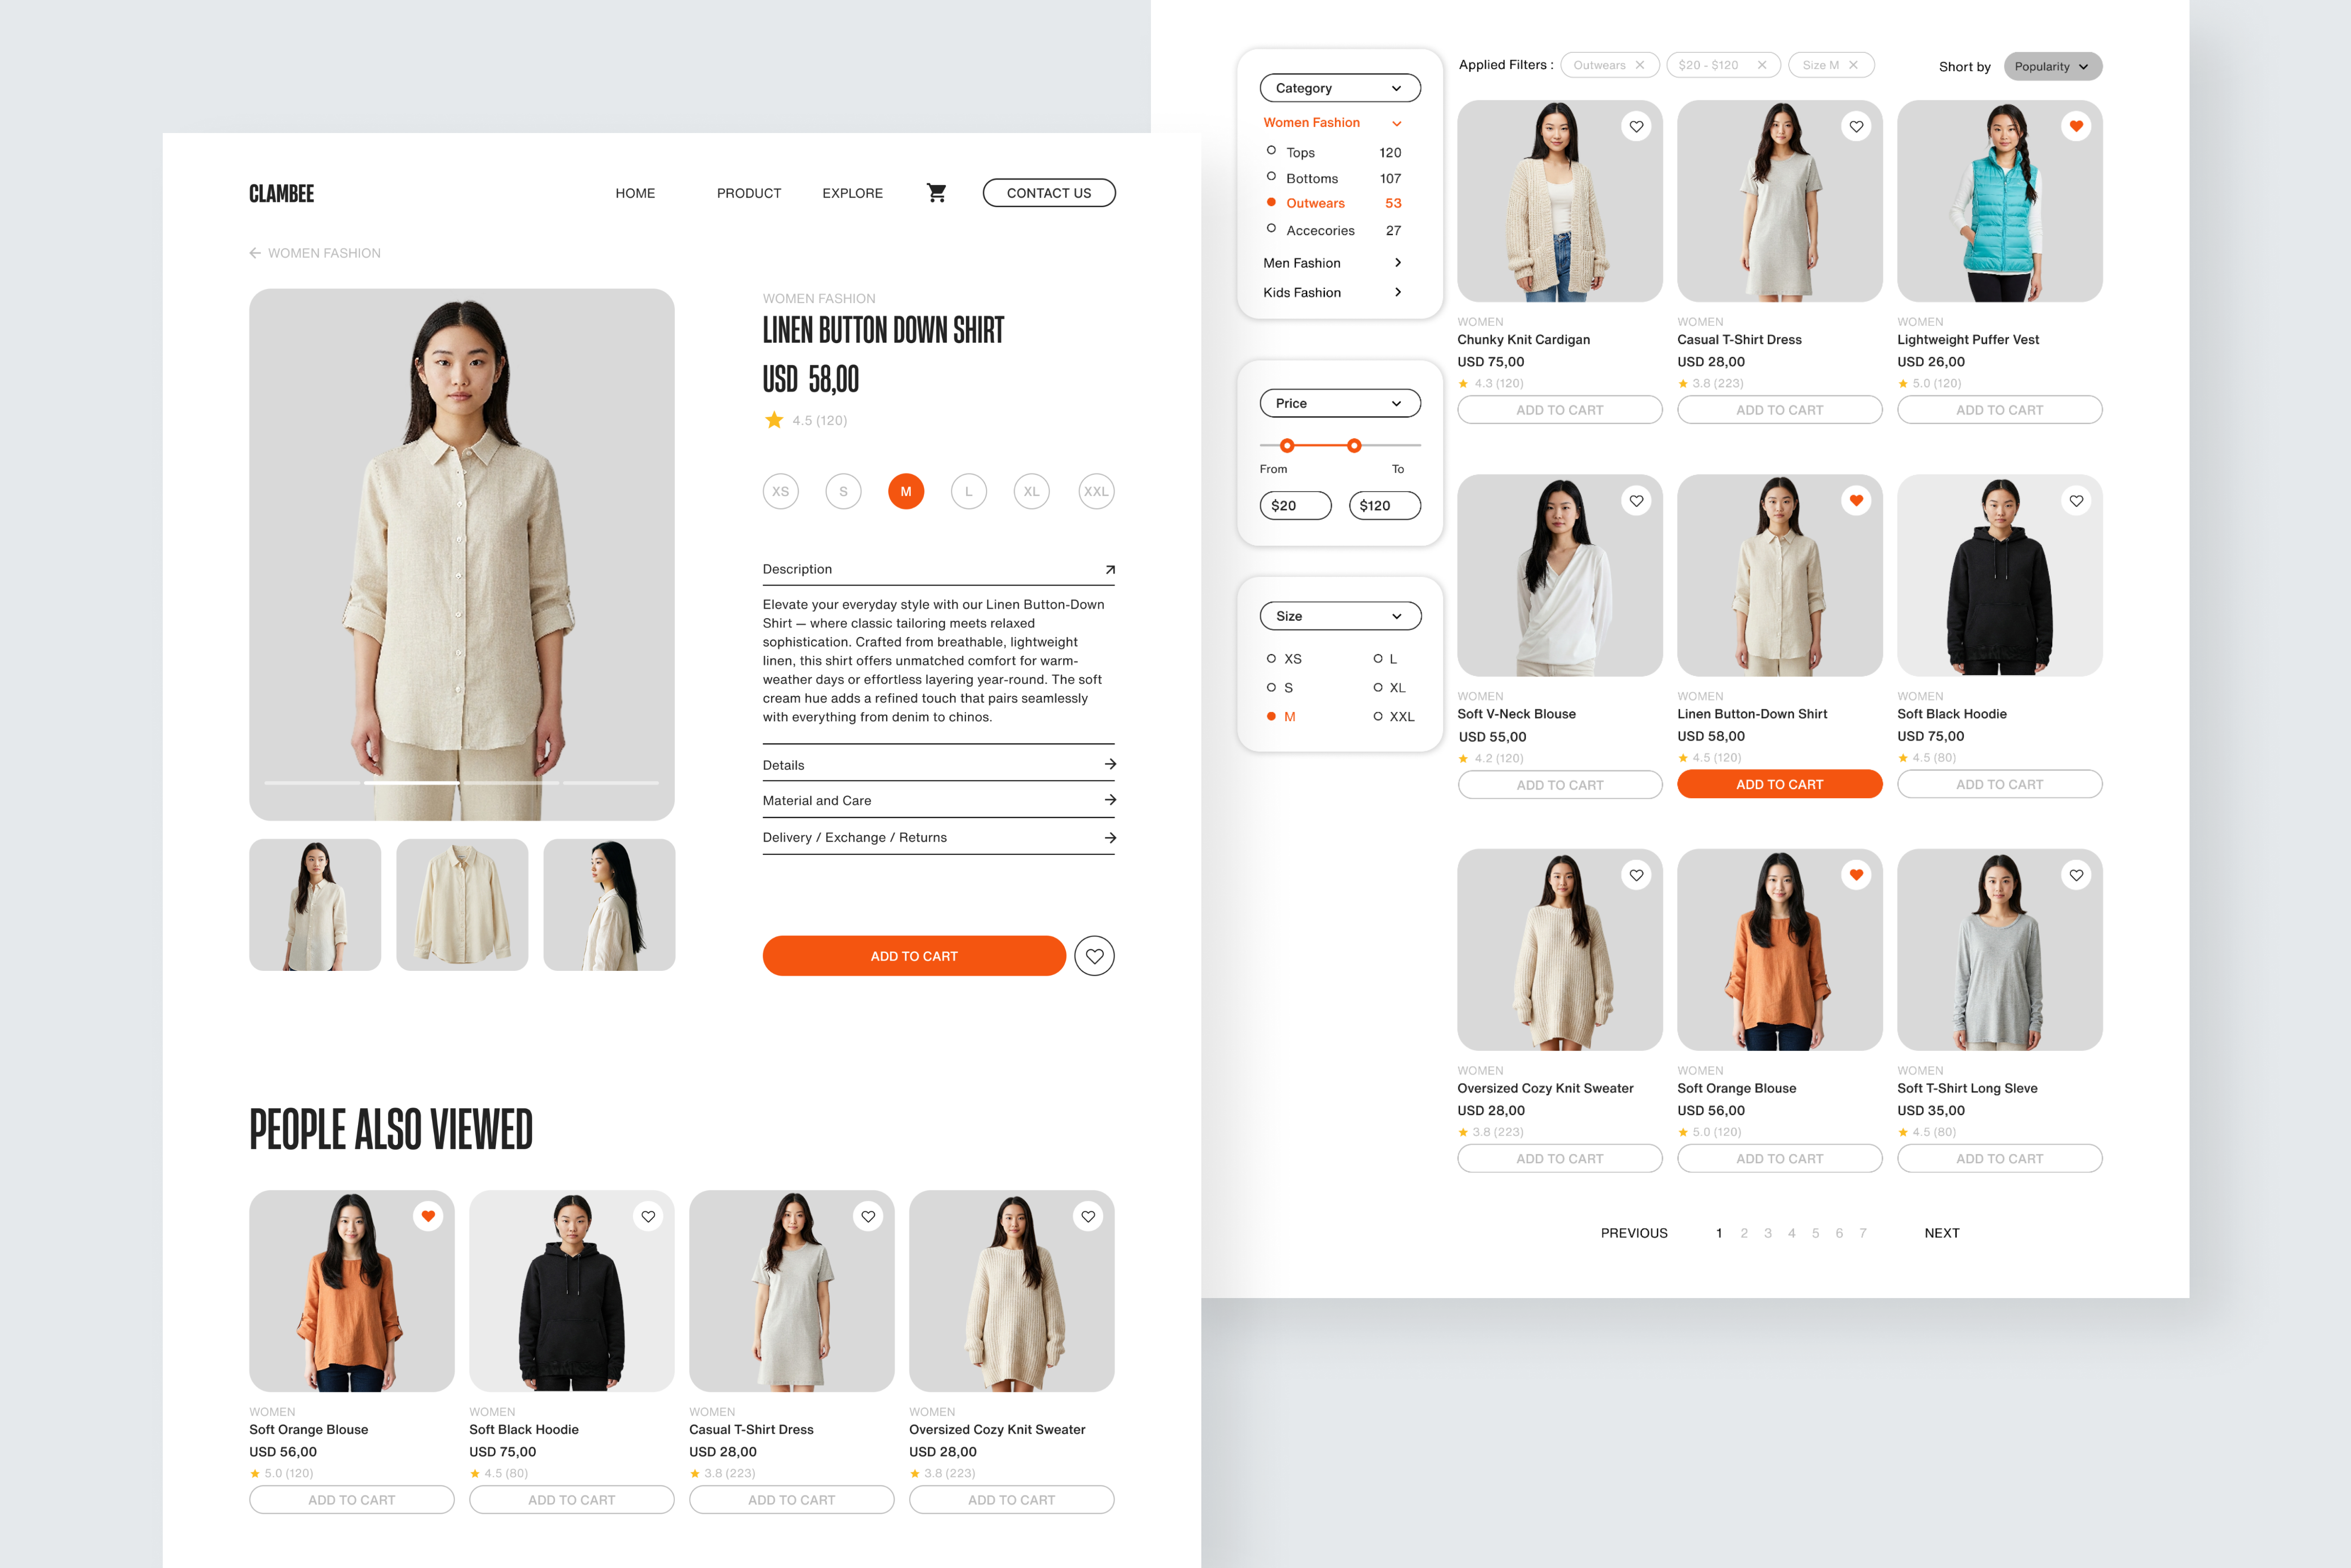The height and width of the screenshot is (1568, 2351).
Task: Go to EXPLORE in navigation
Action: click(x=852, y=193)
